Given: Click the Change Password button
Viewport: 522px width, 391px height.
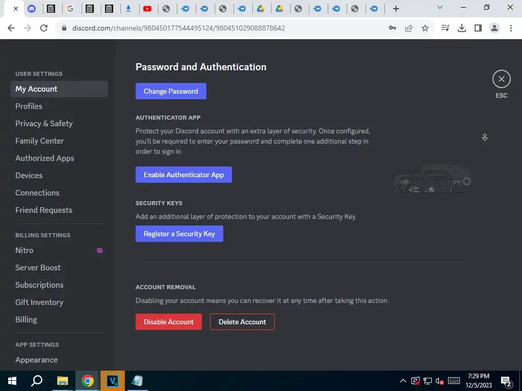Looking at the screenshot, I should 171,91.
